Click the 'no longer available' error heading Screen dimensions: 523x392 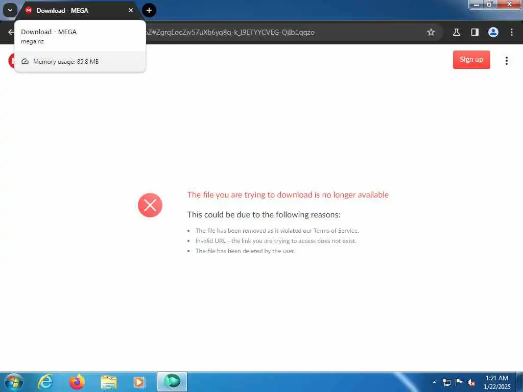pos(288,194)
